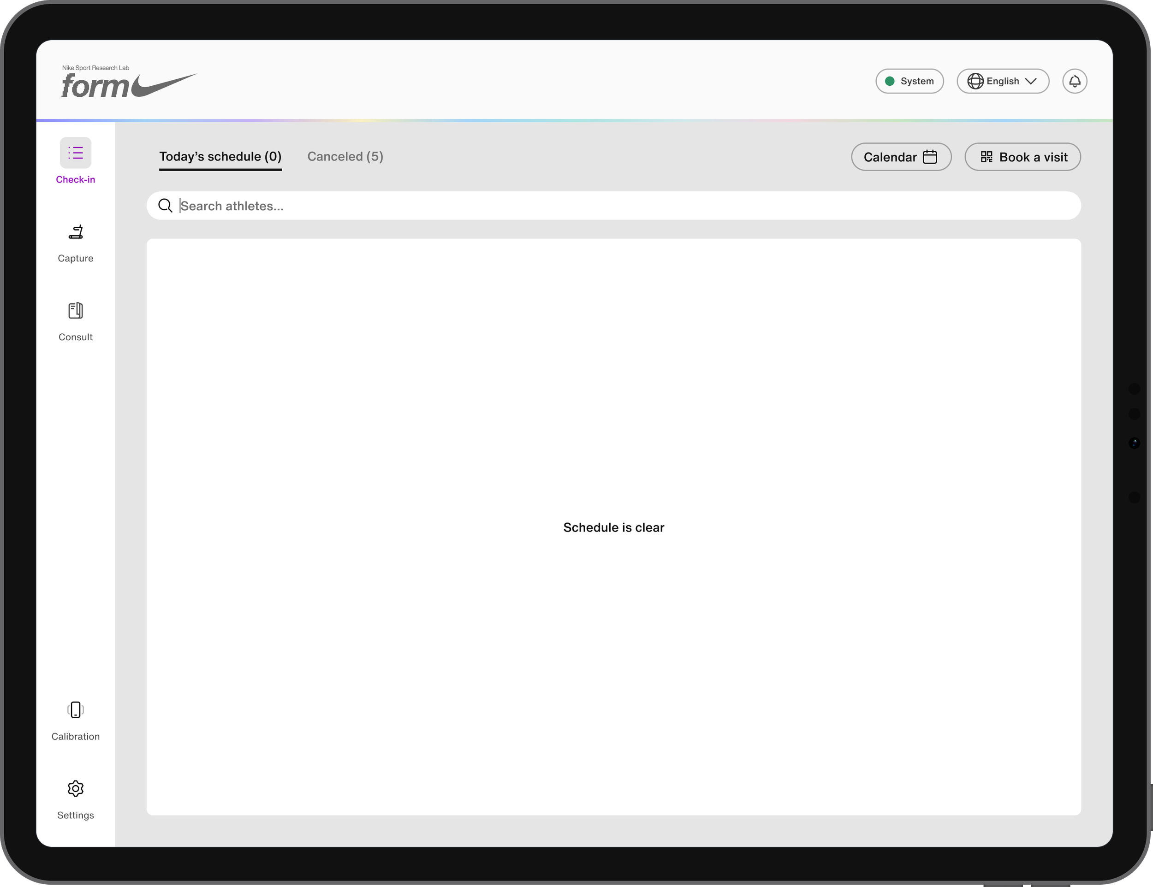Image resolution: width=1153 pixels, height=887 pixels.
Task: Click the globe language icon
Action: [x=975, y=81]
